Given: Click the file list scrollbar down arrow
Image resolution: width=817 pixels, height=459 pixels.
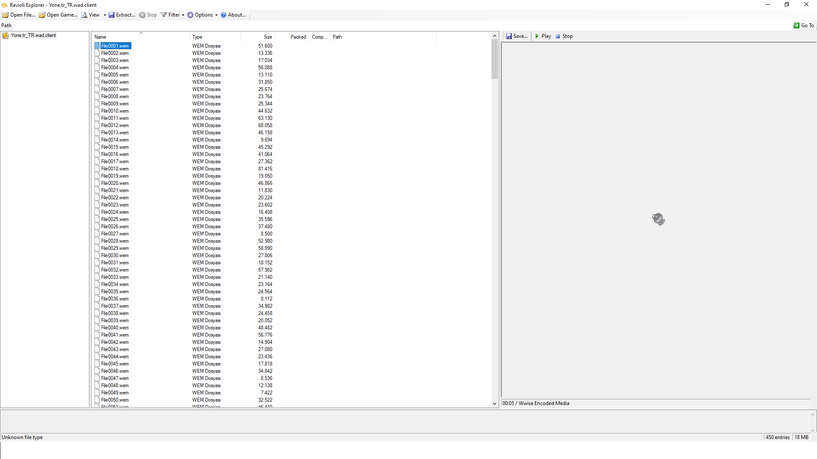Looking at the screenshot, I should tap(494, 404).
